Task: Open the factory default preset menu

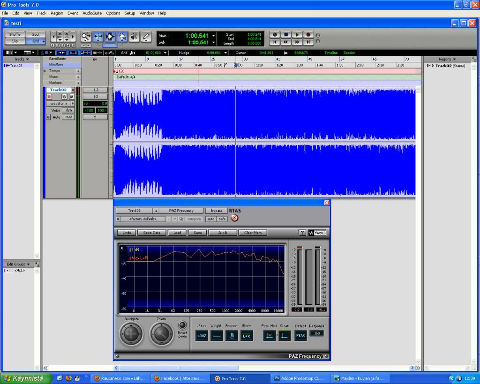Action: pyautogui.click(x=143, y=219)
